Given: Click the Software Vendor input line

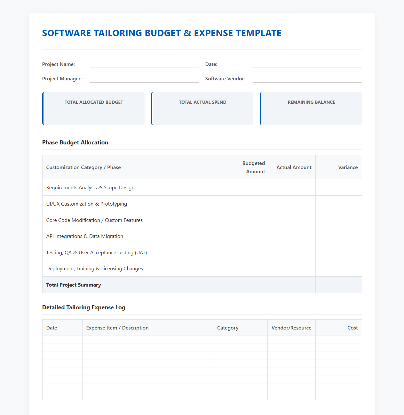Looking at the screenshot, I should pyautogui.click(x=308, y=79).
